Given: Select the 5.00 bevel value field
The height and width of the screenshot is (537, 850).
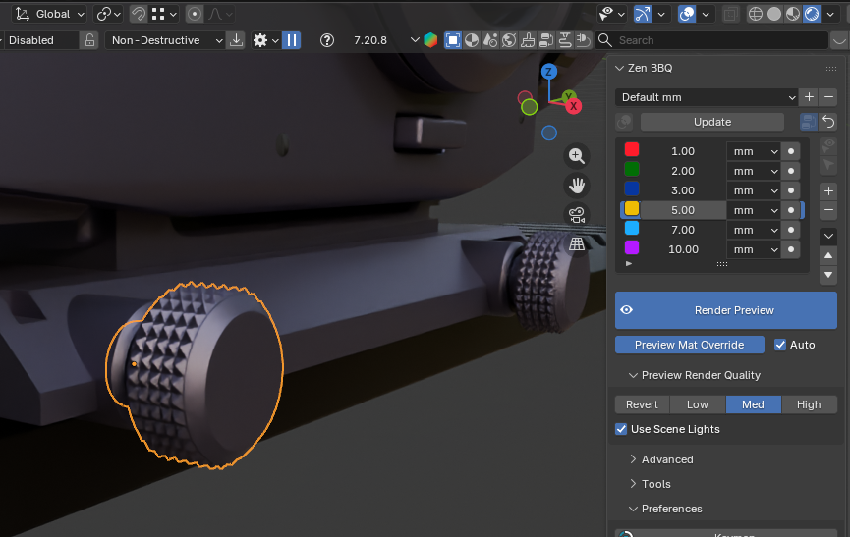Looking at the screenshot, I should click(x=683, y=210).
